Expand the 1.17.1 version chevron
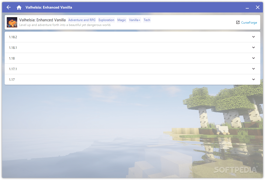 (x=254, y=69)
